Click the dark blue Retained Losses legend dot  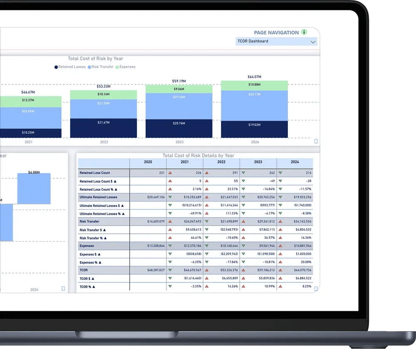click(x=56, y=67)
